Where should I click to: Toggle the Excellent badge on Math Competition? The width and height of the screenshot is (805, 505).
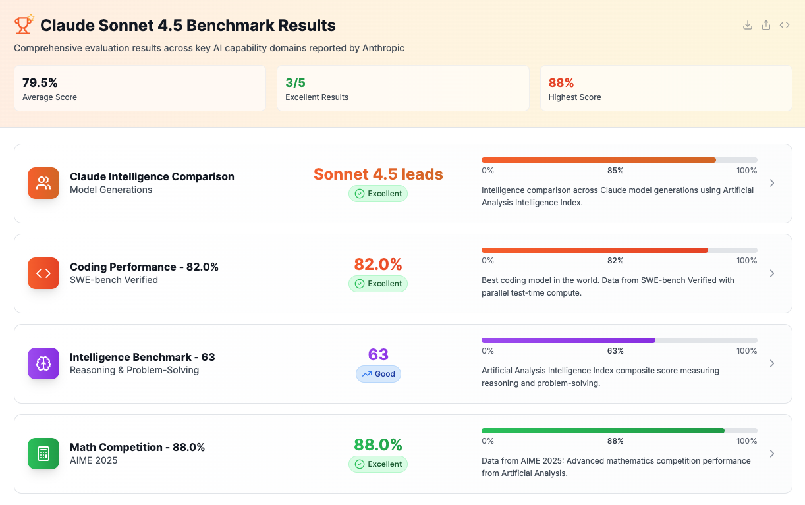coord(377,464)
